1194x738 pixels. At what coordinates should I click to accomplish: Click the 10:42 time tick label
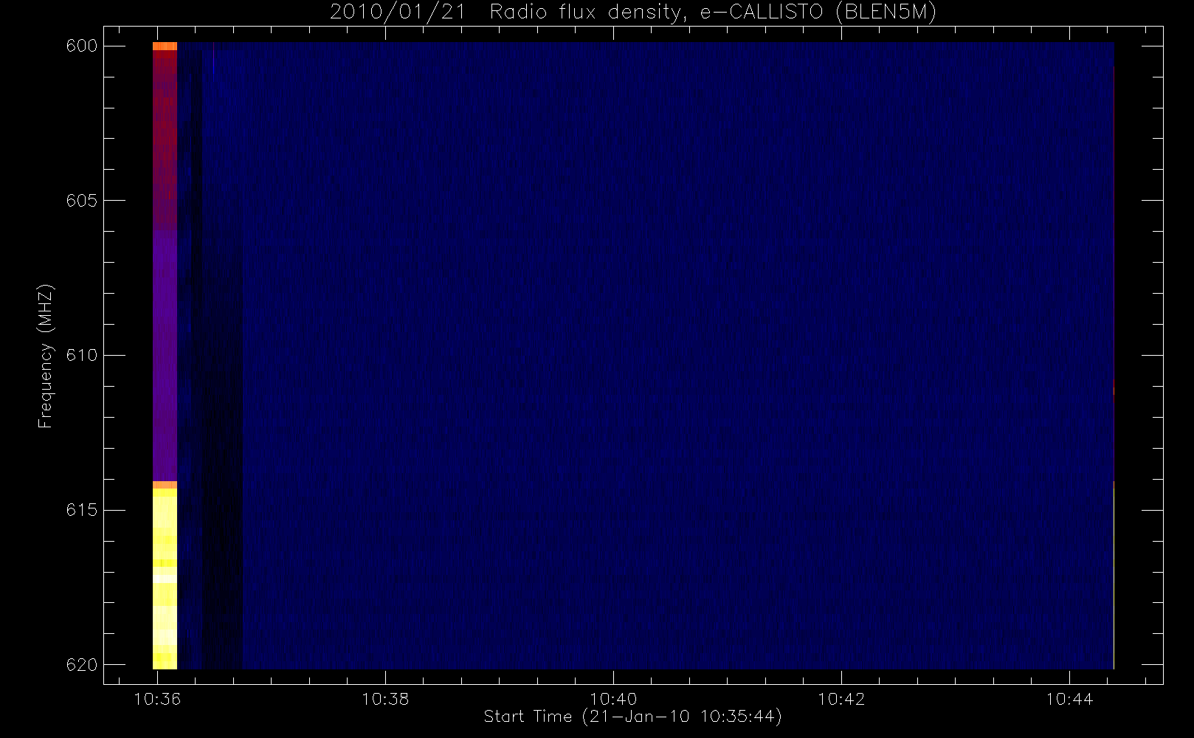click(x=841, y=699)
